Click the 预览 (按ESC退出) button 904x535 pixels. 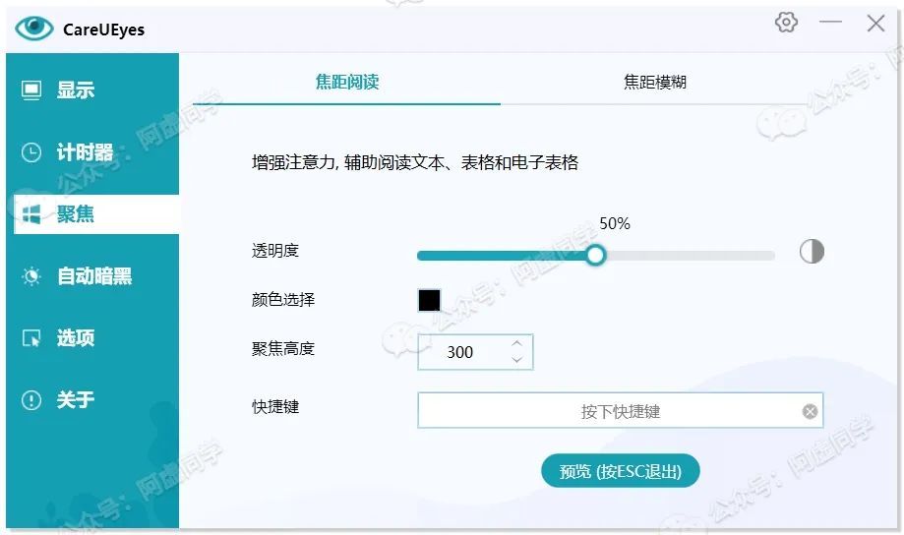pyautogui.click(x=620, y=471)
